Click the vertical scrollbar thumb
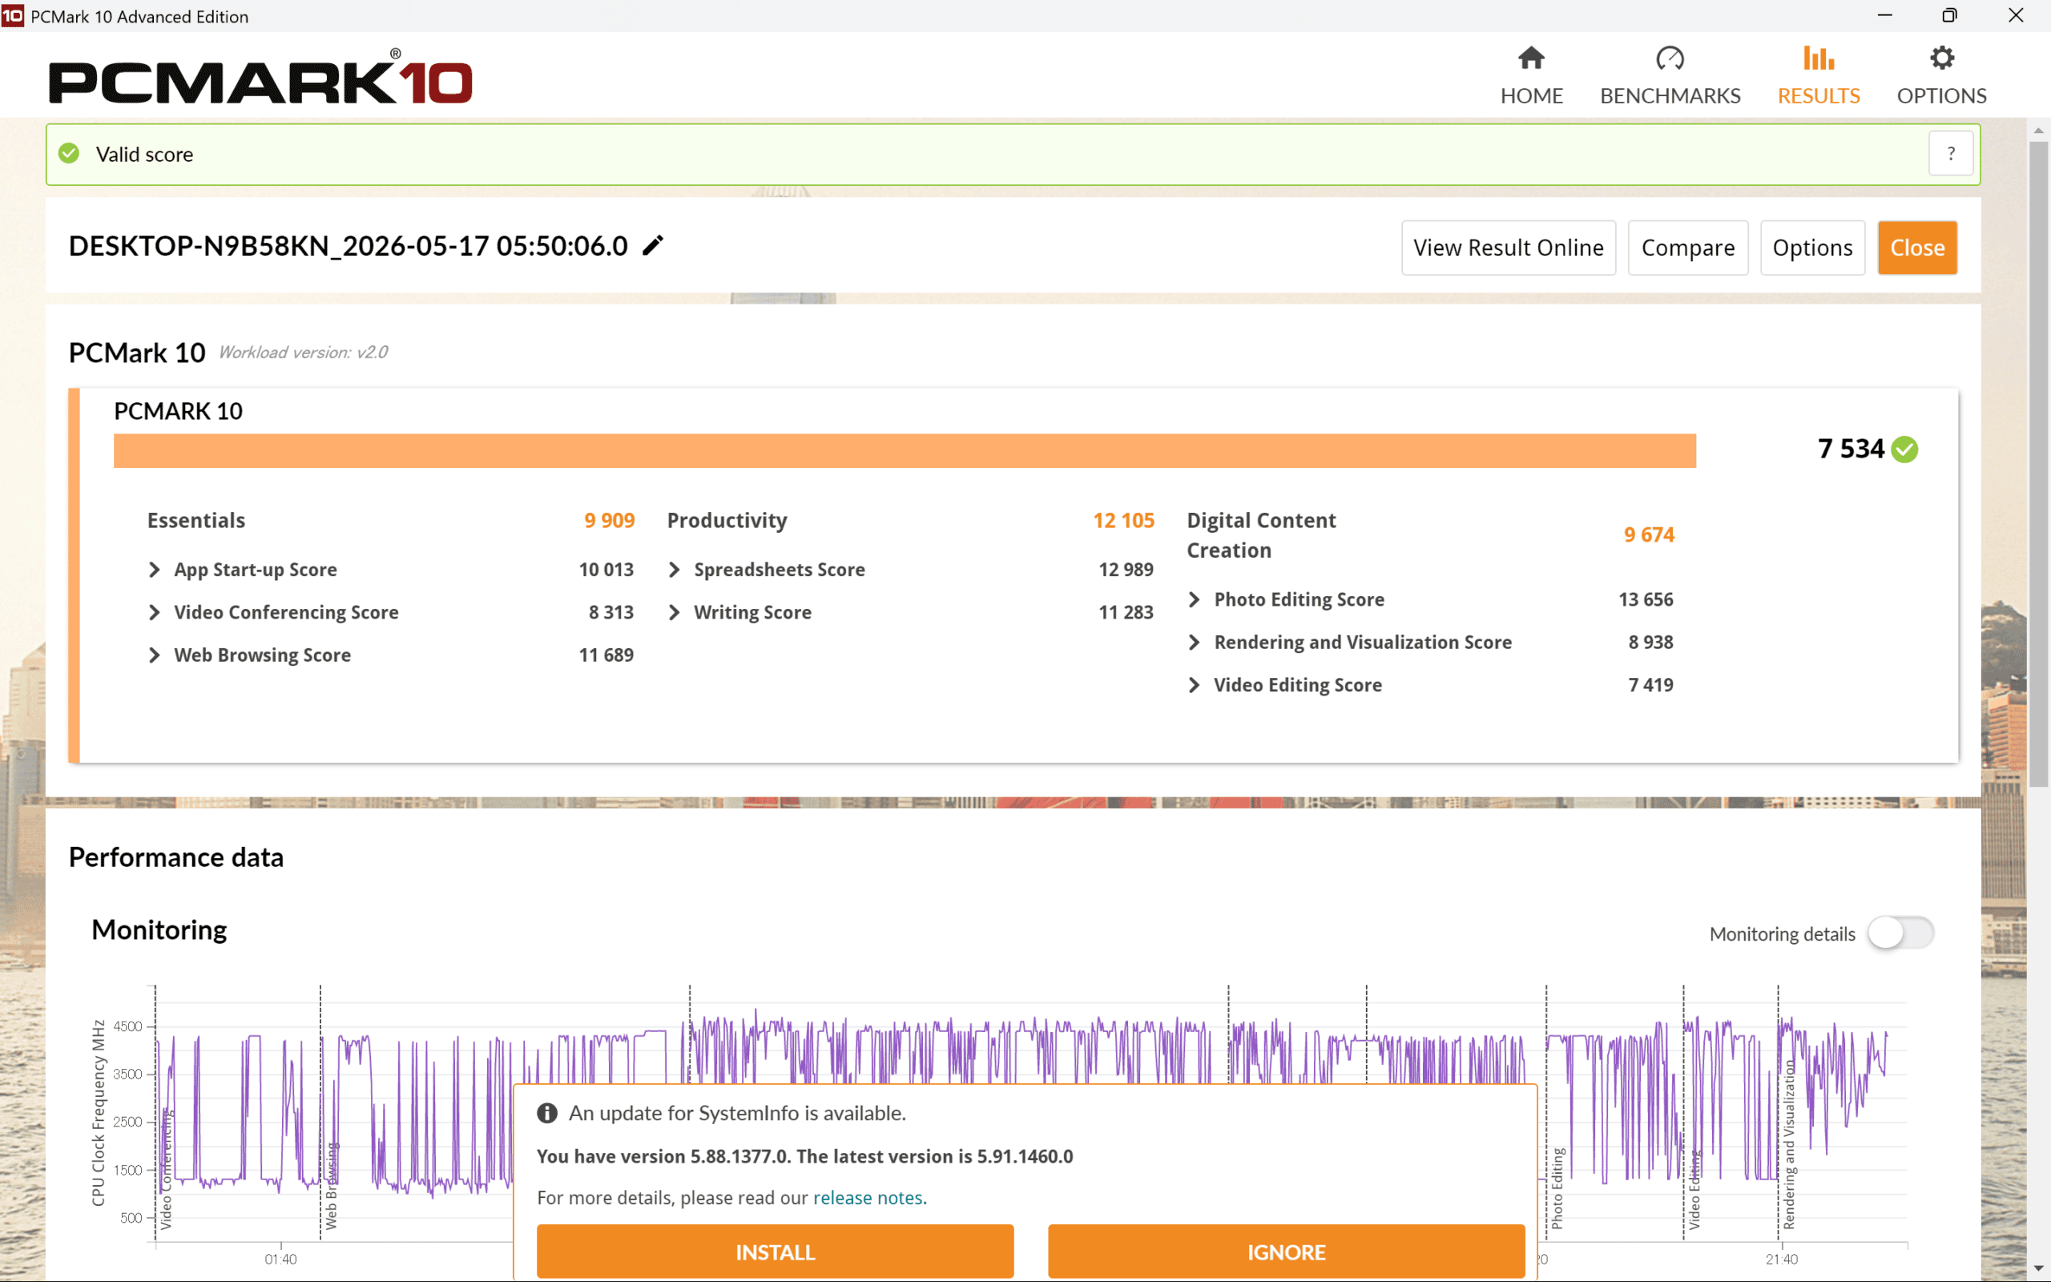 pyautogui.click(x=2038, y=465)
